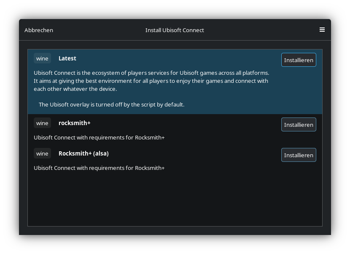This screenshot has height=254, width=350.
Task: Click the 'Install Ubisoft Connect' window title
Action: pyautogui.click(x=175, y=30)
